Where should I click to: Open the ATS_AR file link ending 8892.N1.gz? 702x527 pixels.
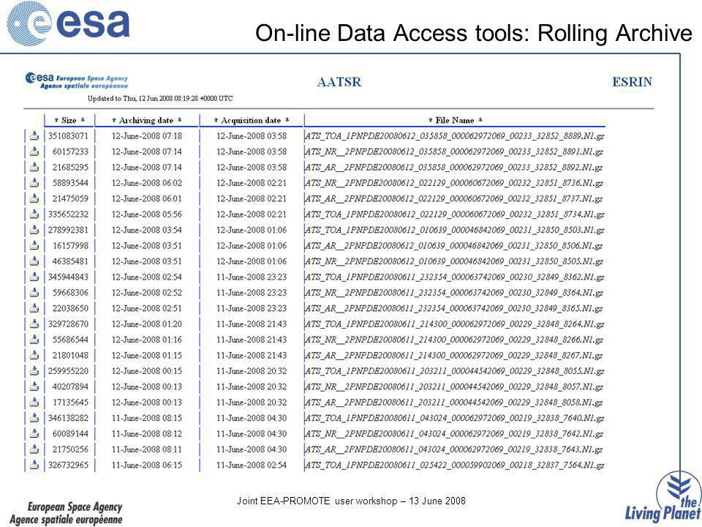pyautogui.click(x=453, y=167)
